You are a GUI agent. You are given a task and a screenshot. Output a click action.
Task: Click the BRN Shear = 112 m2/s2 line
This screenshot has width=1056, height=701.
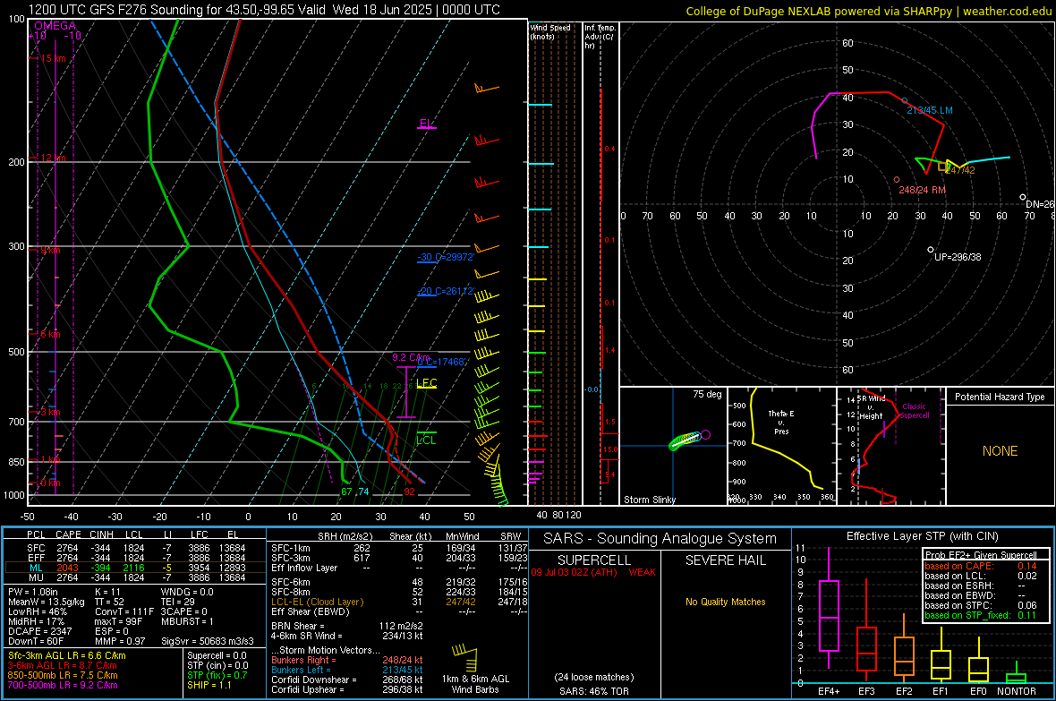coord(347,626)
